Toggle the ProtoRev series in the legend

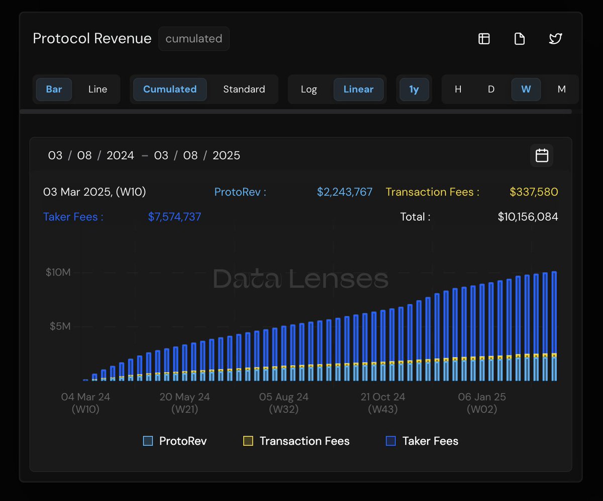point(173,441)
